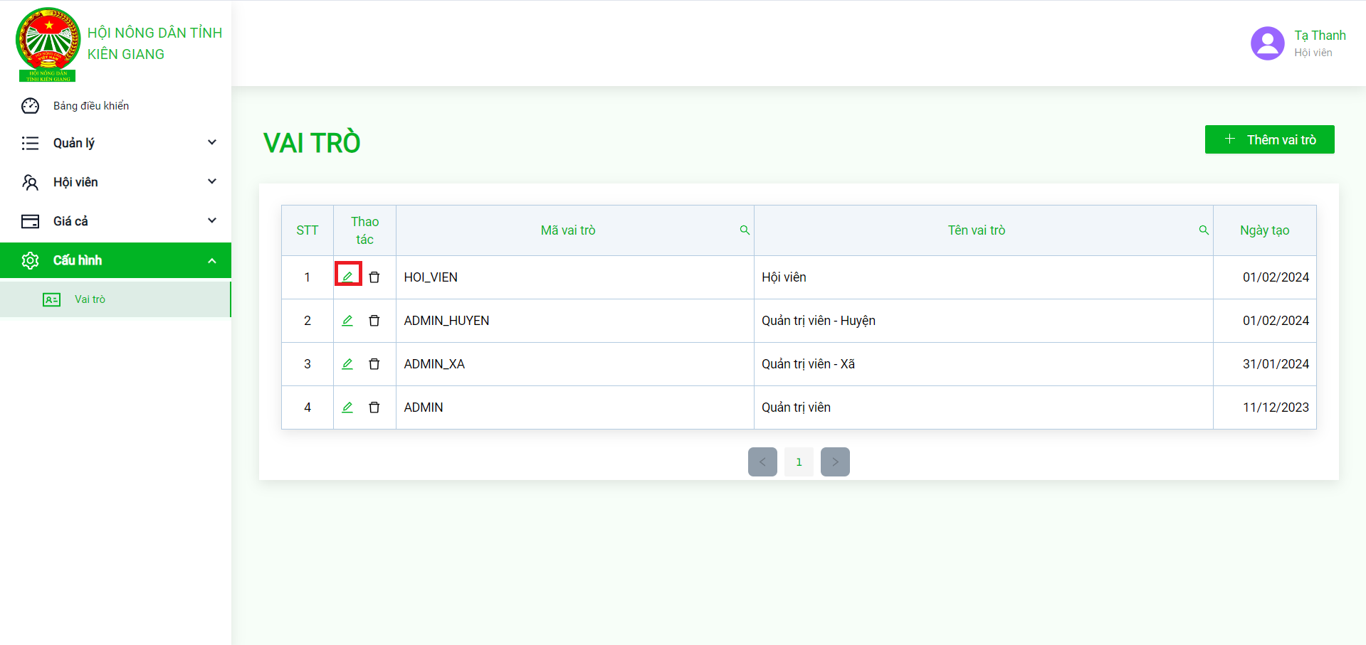This screenshot has width=1366, height=645.
Task: Click the trash icon in the ADMIN row
Action: (x=374, y=407)
